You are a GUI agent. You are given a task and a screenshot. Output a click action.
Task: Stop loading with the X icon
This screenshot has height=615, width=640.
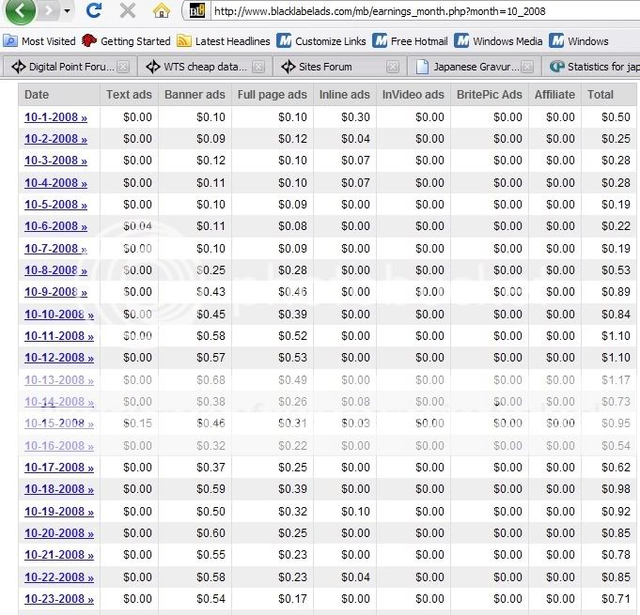128,10
